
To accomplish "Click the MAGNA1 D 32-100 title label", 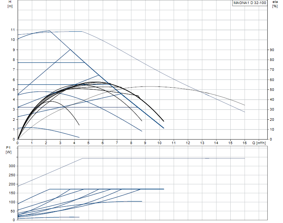I will pyautogui.click(x=250, y=3).
